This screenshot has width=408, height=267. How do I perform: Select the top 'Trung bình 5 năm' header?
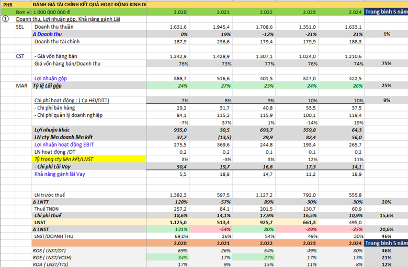coord(386,11)
